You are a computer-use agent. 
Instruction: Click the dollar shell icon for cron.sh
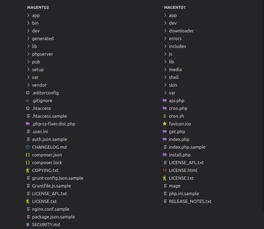click(165, 116)
